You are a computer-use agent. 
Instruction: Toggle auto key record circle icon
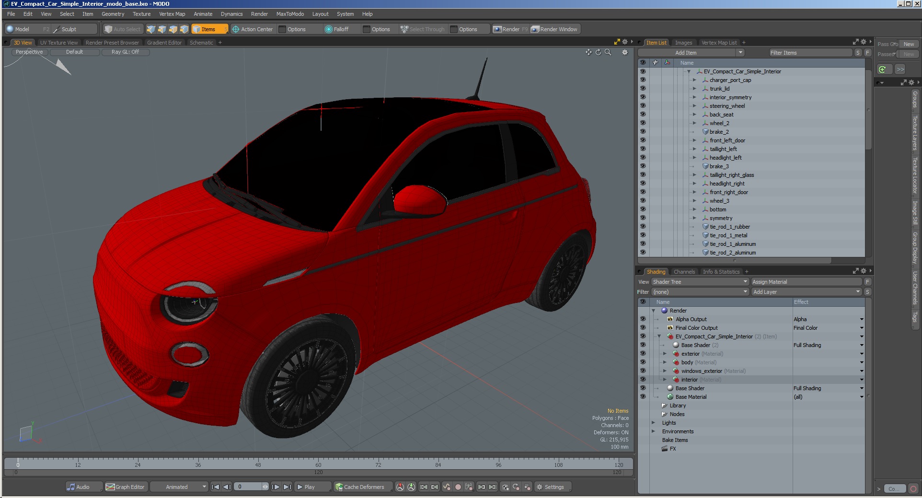458,487
